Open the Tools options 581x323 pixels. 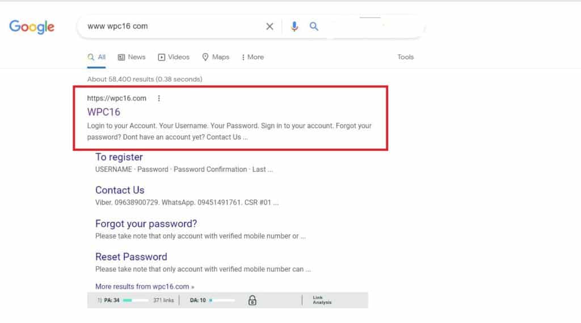tap(405, 57)
